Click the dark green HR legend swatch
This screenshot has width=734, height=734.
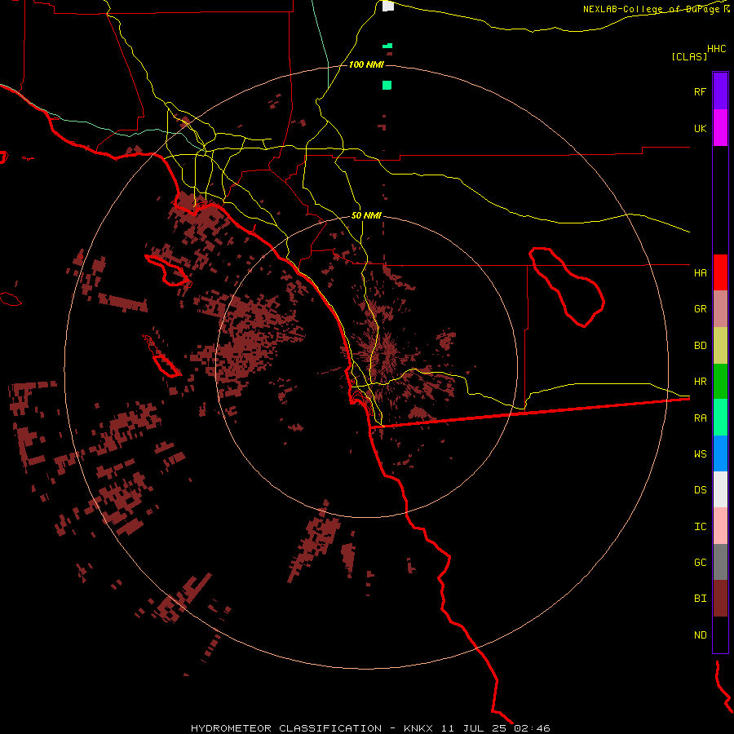pyautogui.click(x=720, y=382)
